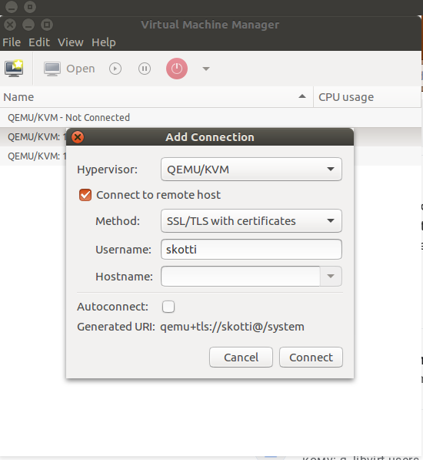Minimize the Virtual Machine Manager window

[x=28, y=25]
